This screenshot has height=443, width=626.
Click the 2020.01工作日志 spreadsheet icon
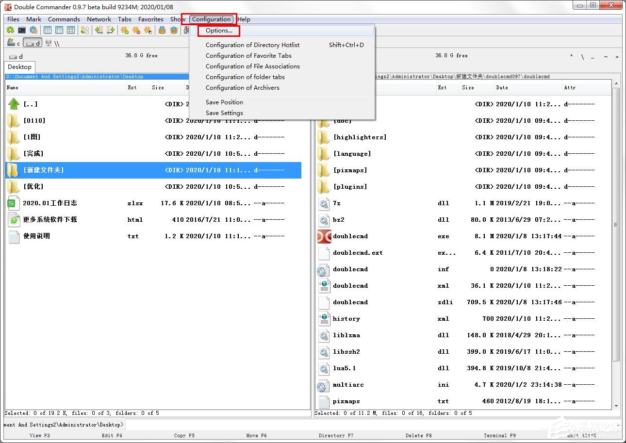point(14,203)
